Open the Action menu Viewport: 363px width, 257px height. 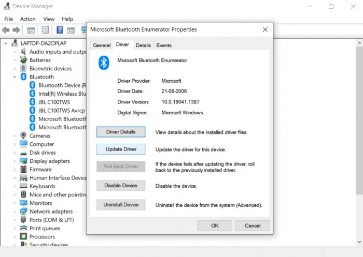28,19
